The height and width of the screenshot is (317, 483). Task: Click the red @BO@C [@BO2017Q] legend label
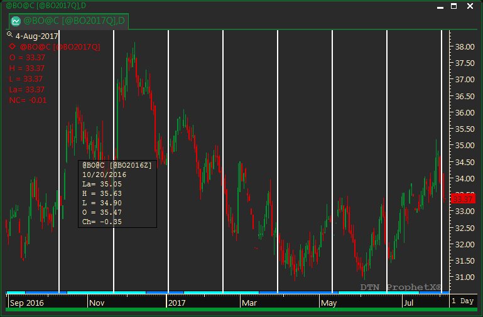click(60, 47)
